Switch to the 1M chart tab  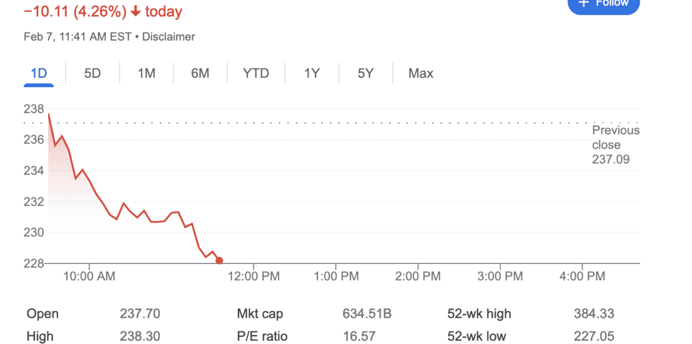coord(146,73)
